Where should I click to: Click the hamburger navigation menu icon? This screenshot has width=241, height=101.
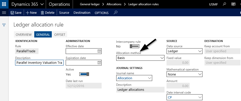4,12
